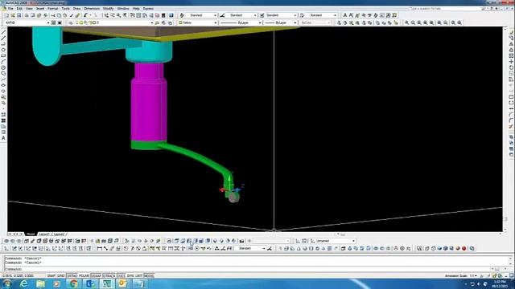Toggle POLAR tracking in status bar
The width and height of the screenshot is (515, 289).
84,276
